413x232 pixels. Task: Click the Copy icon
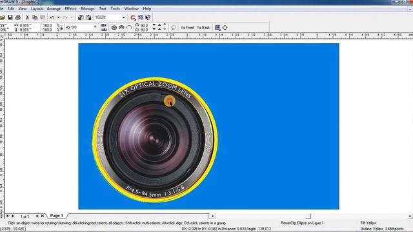click(35, 17)
